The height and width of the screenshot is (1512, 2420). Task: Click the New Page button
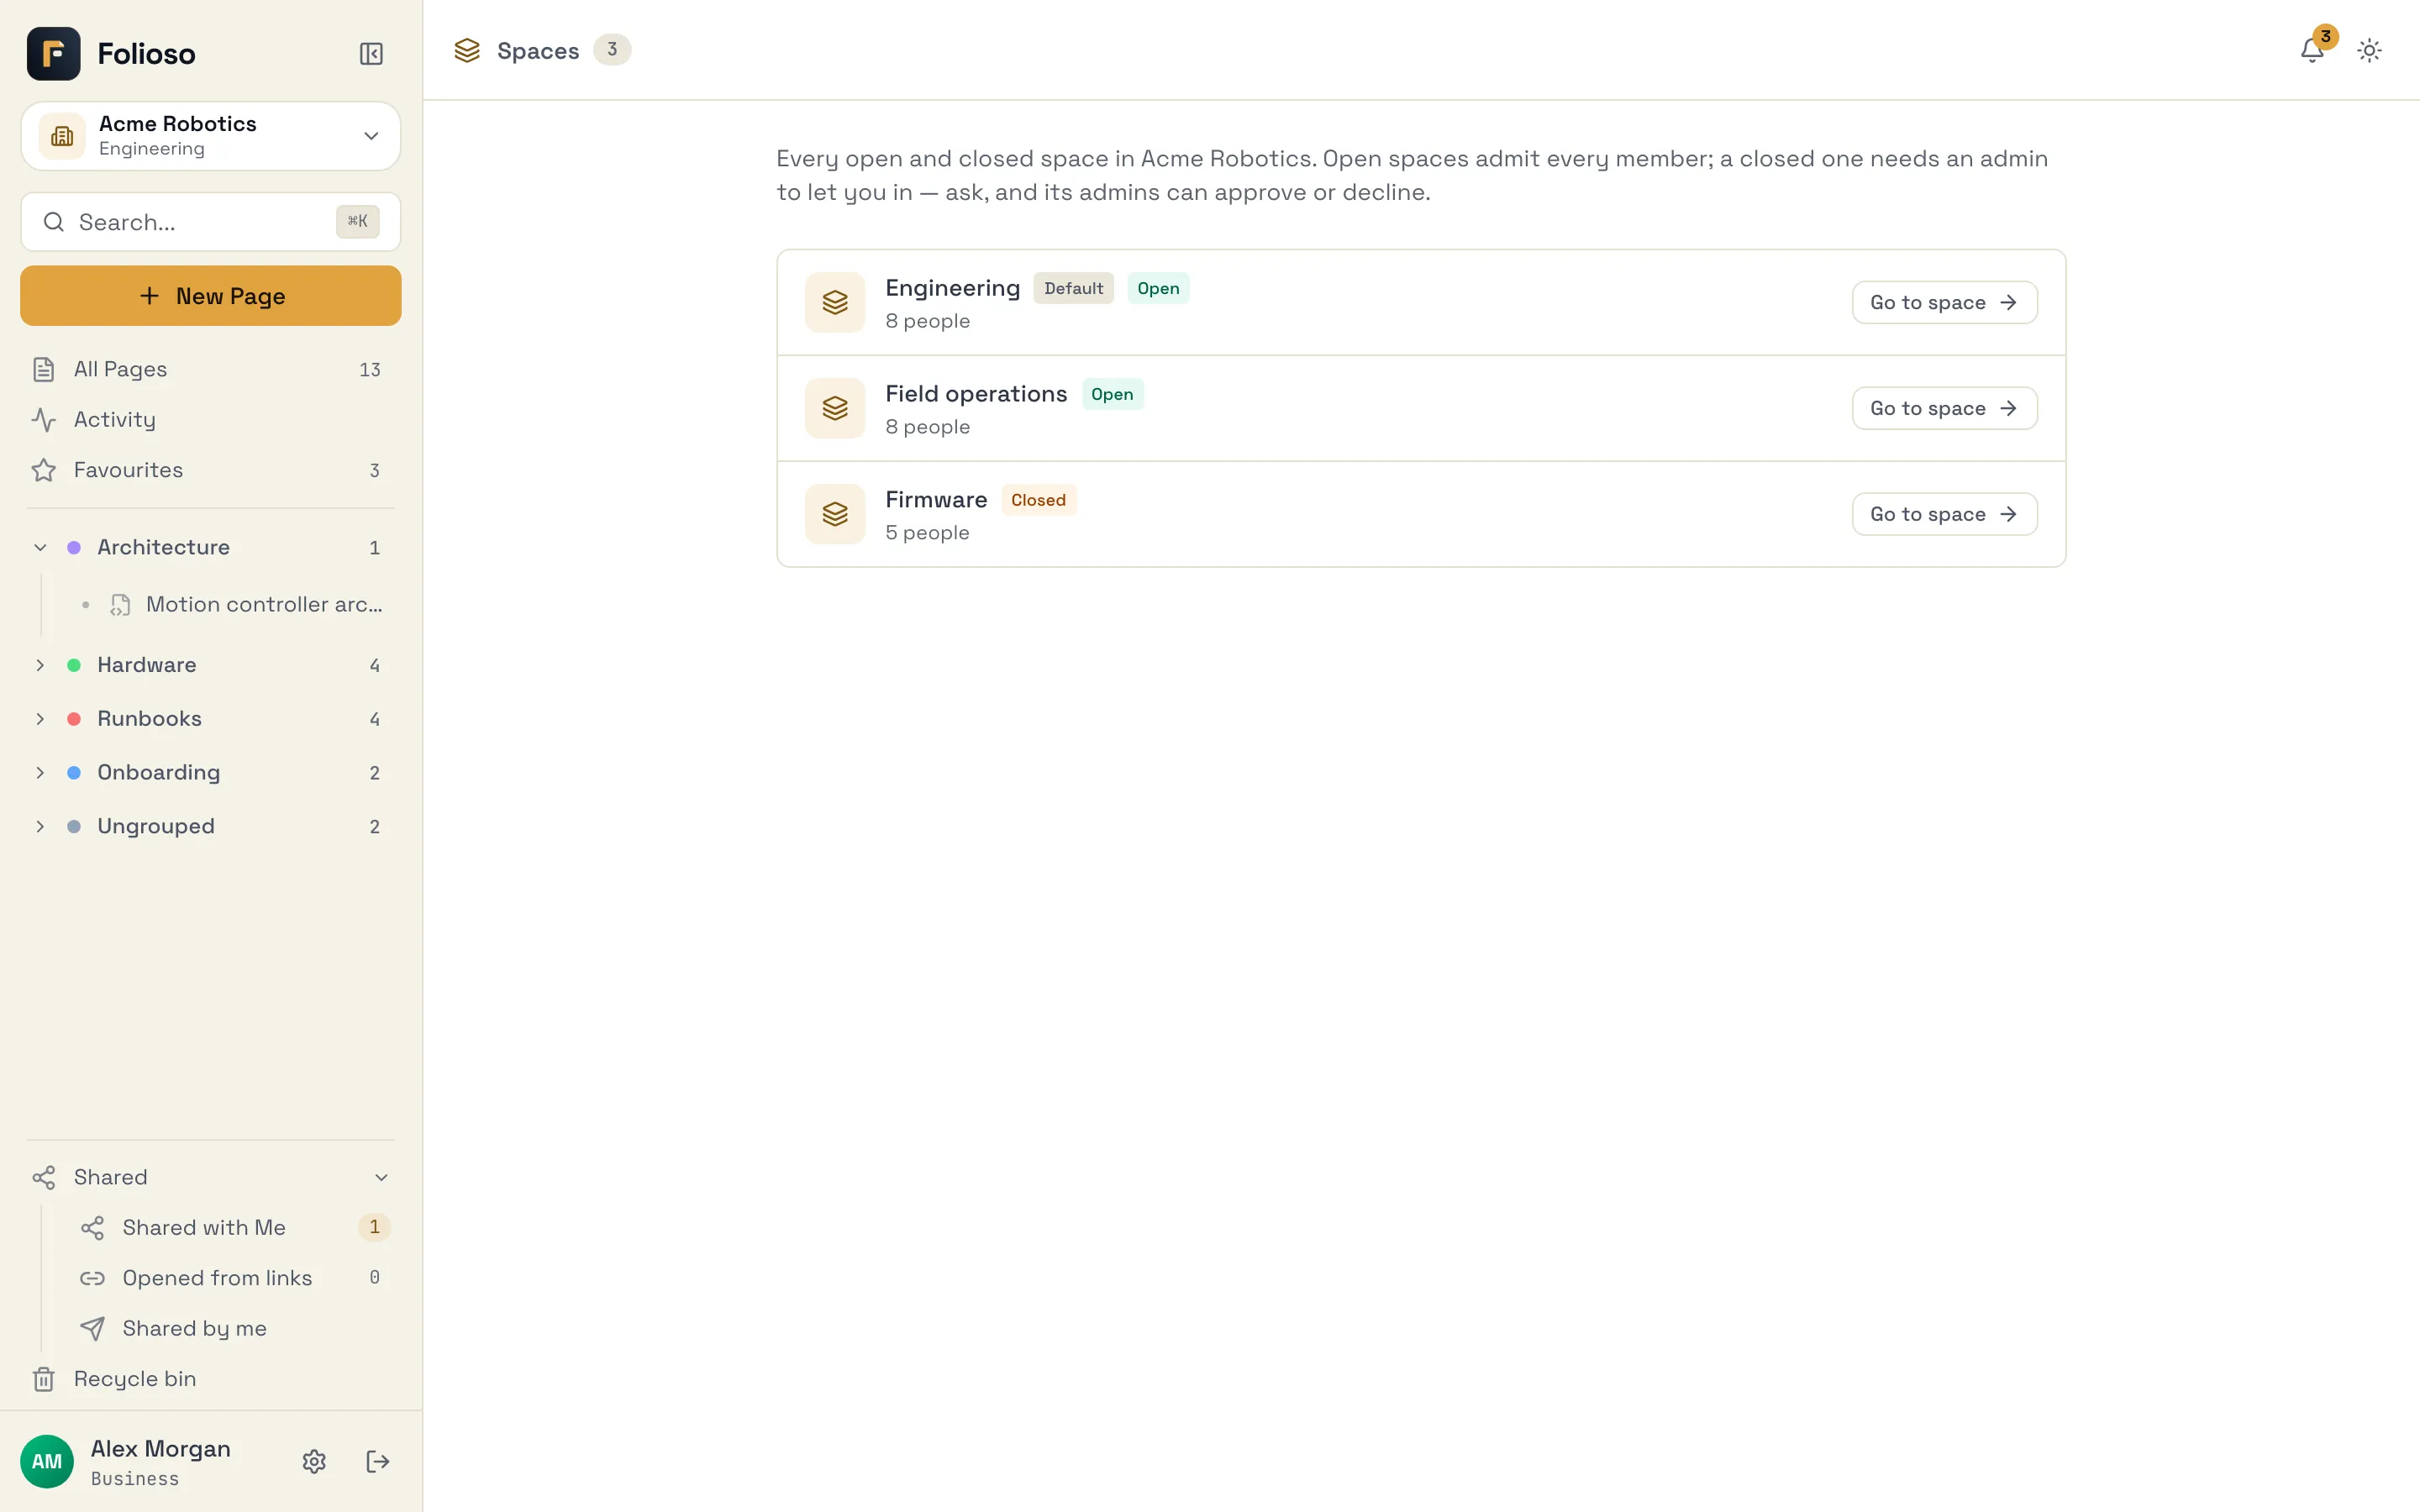pyautogui.click(x=211, y=296)
